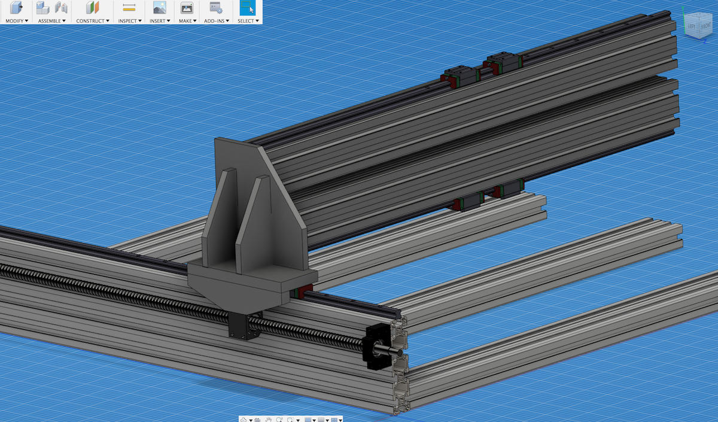Image resolution: width=718 pixels, height=422 pixels.
Task: Open the CONSTRUCT dropdown menu
Action: pos(92,21)
